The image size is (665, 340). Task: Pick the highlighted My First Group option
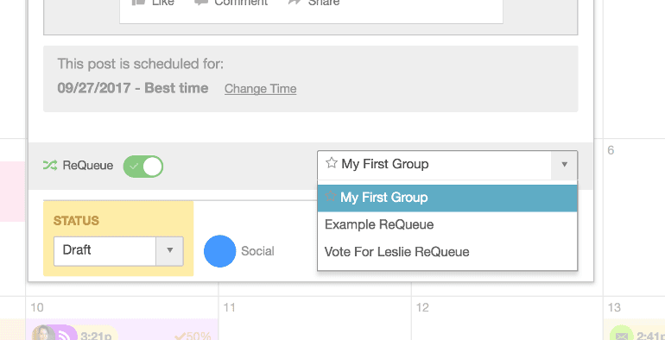click(447, 198)
